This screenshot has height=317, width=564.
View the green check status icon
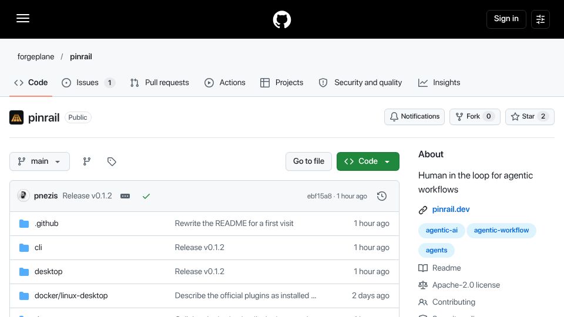tap(146, 196)
